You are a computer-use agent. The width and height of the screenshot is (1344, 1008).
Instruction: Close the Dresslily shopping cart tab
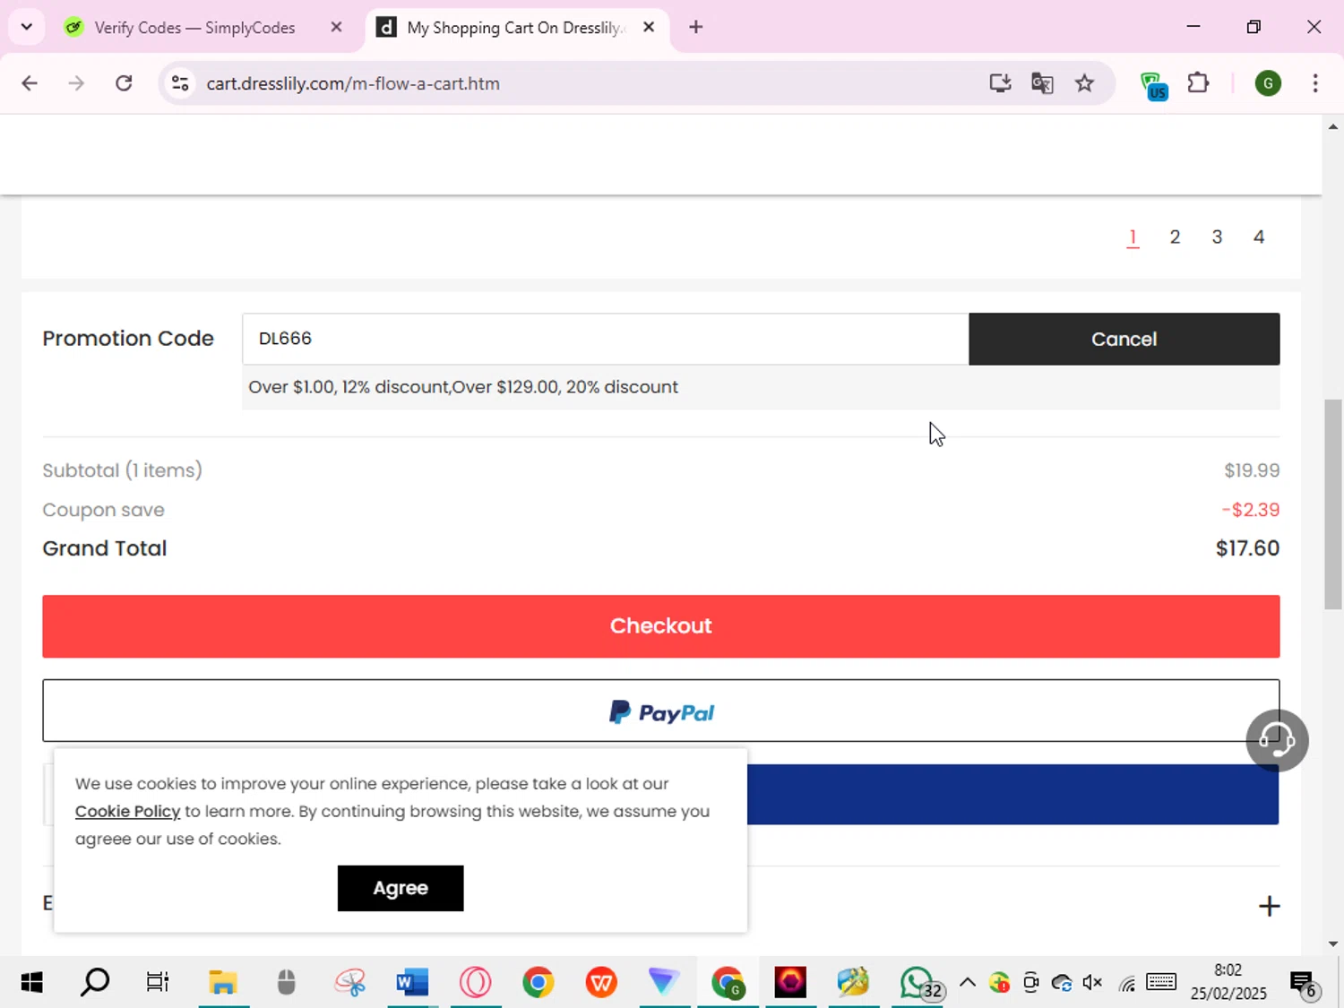[x=649, y=28]
